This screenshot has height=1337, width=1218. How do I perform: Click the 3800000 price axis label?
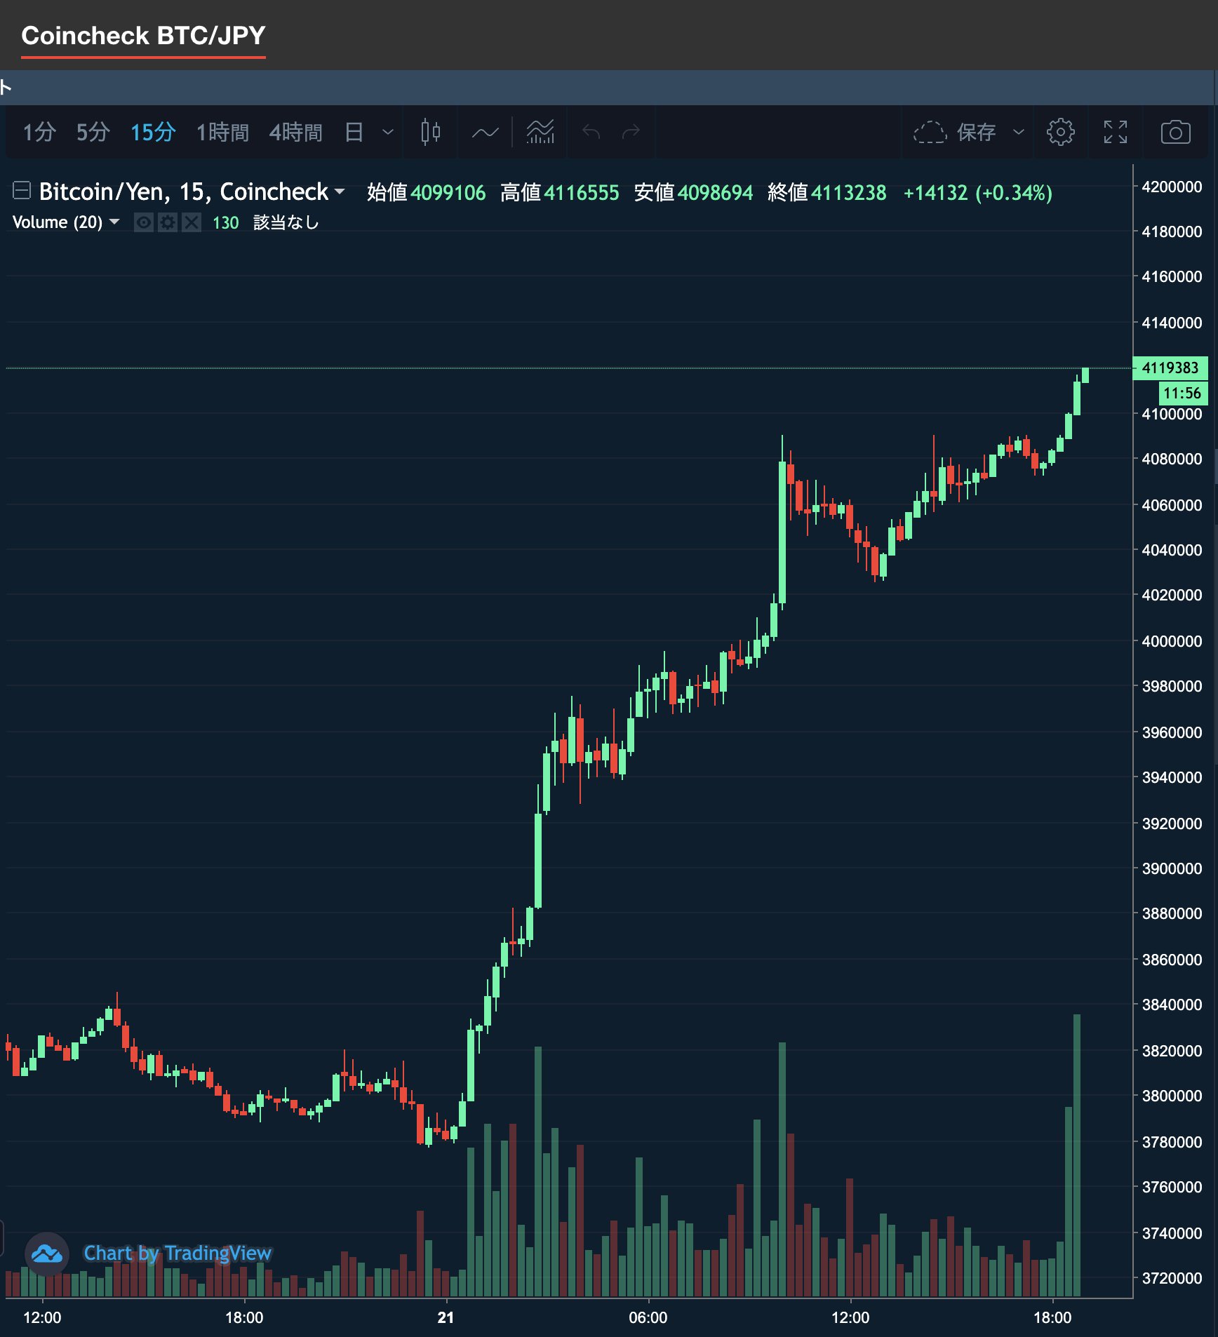point(1172,1096)
